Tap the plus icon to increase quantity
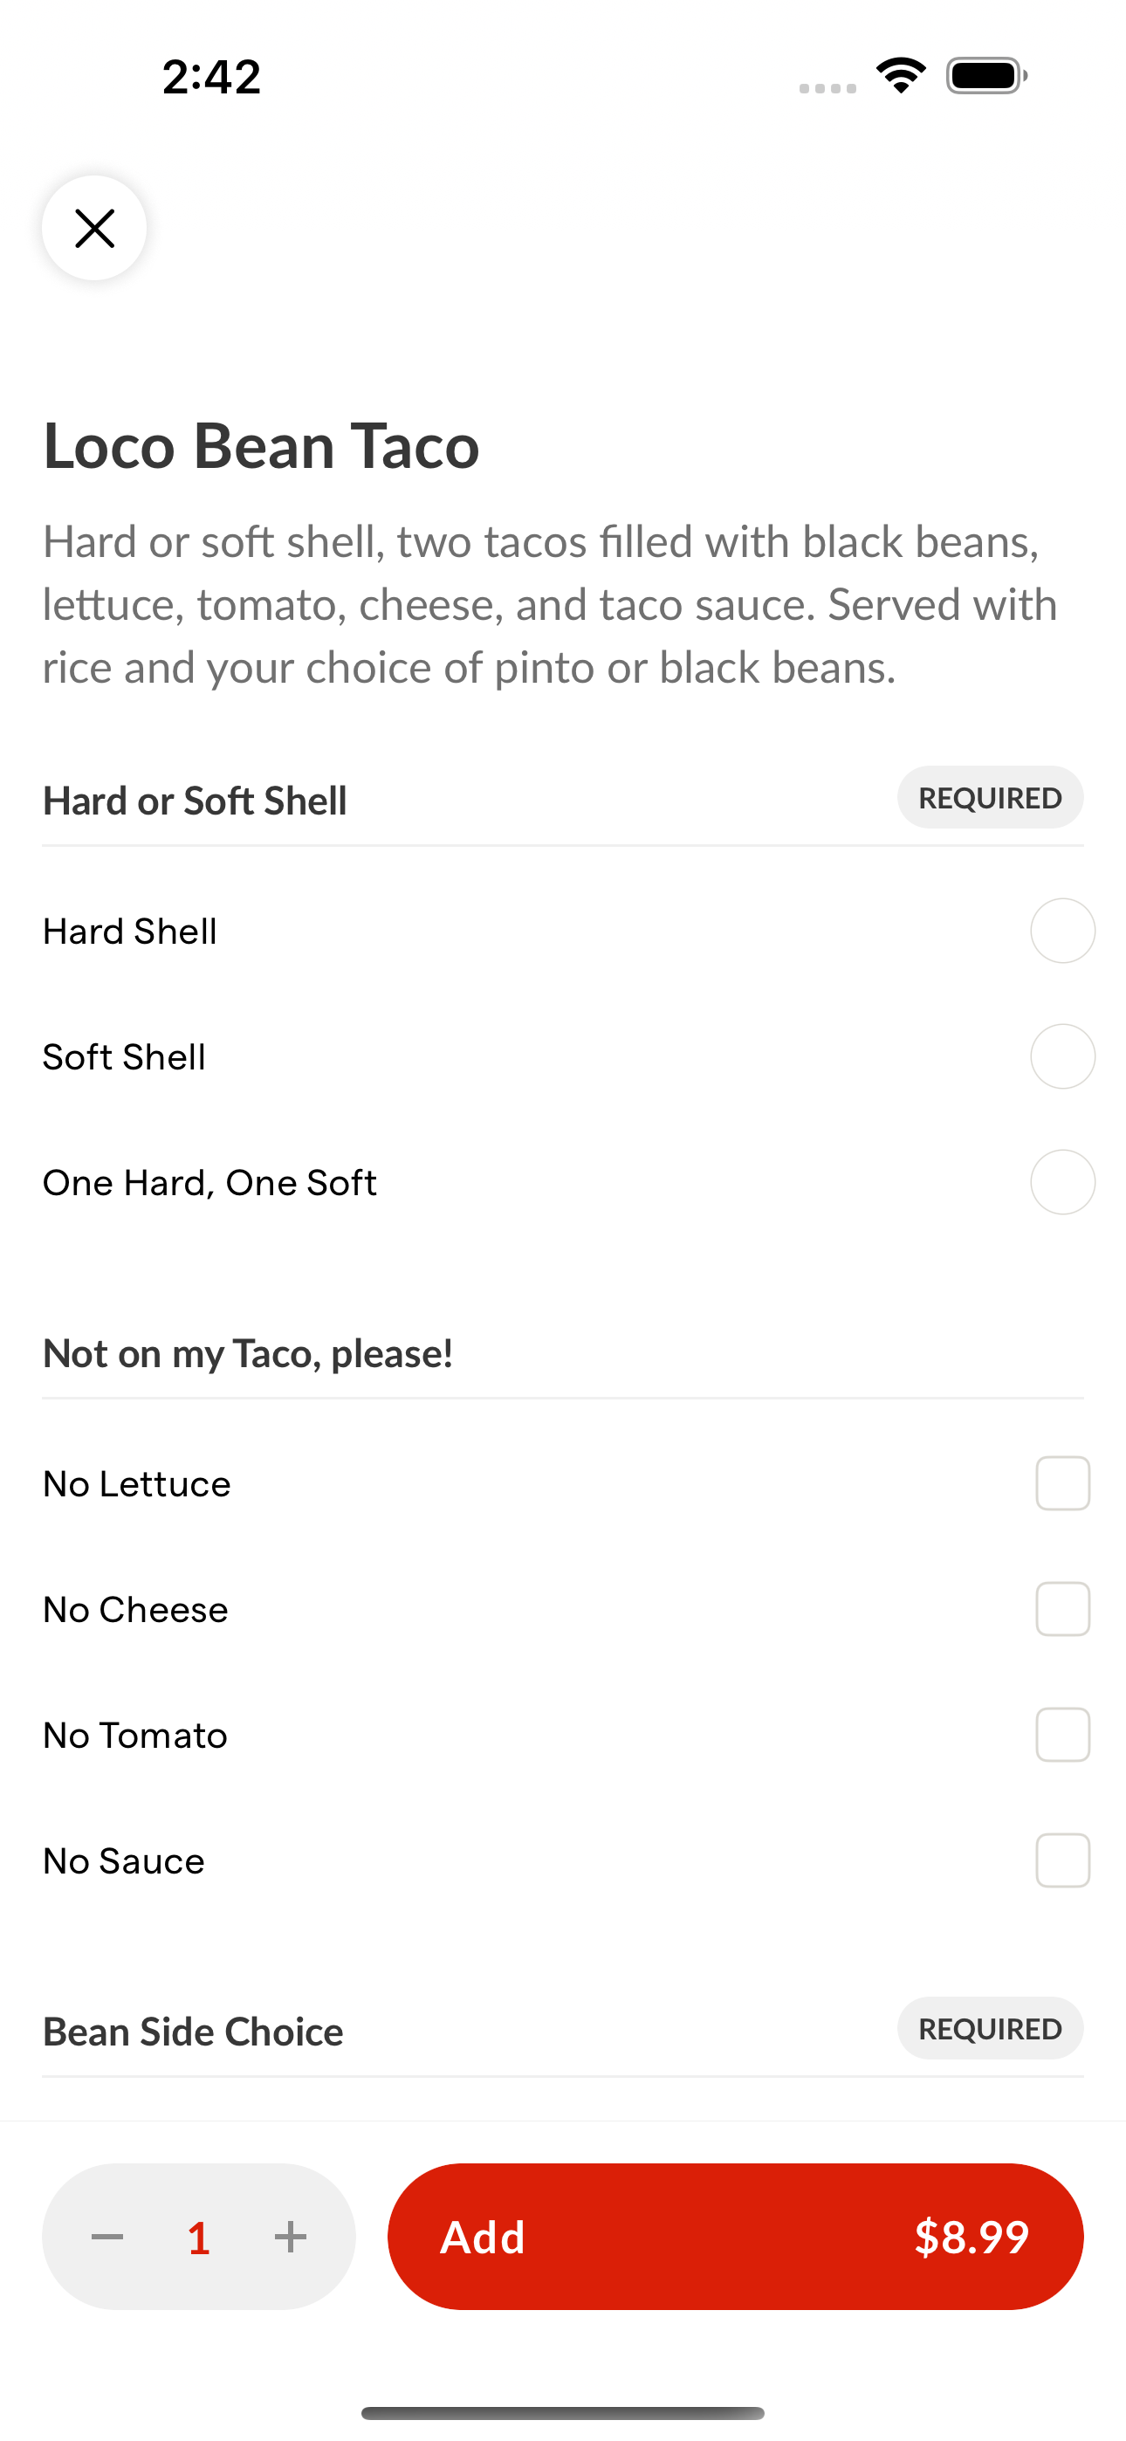The image size is (1126, 2441). [290, 2237]
